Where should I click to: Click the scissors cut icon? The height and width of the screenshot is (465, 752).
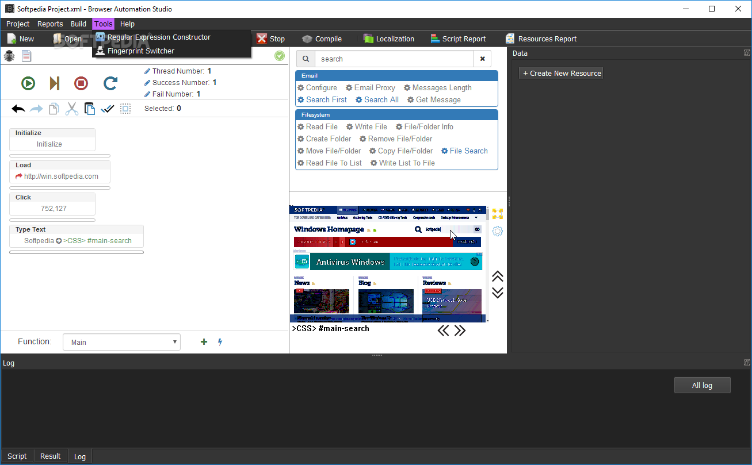71,109
